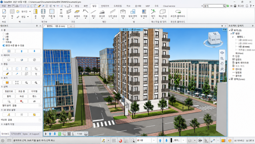Click the 다각형 selection button

point(34,91)
